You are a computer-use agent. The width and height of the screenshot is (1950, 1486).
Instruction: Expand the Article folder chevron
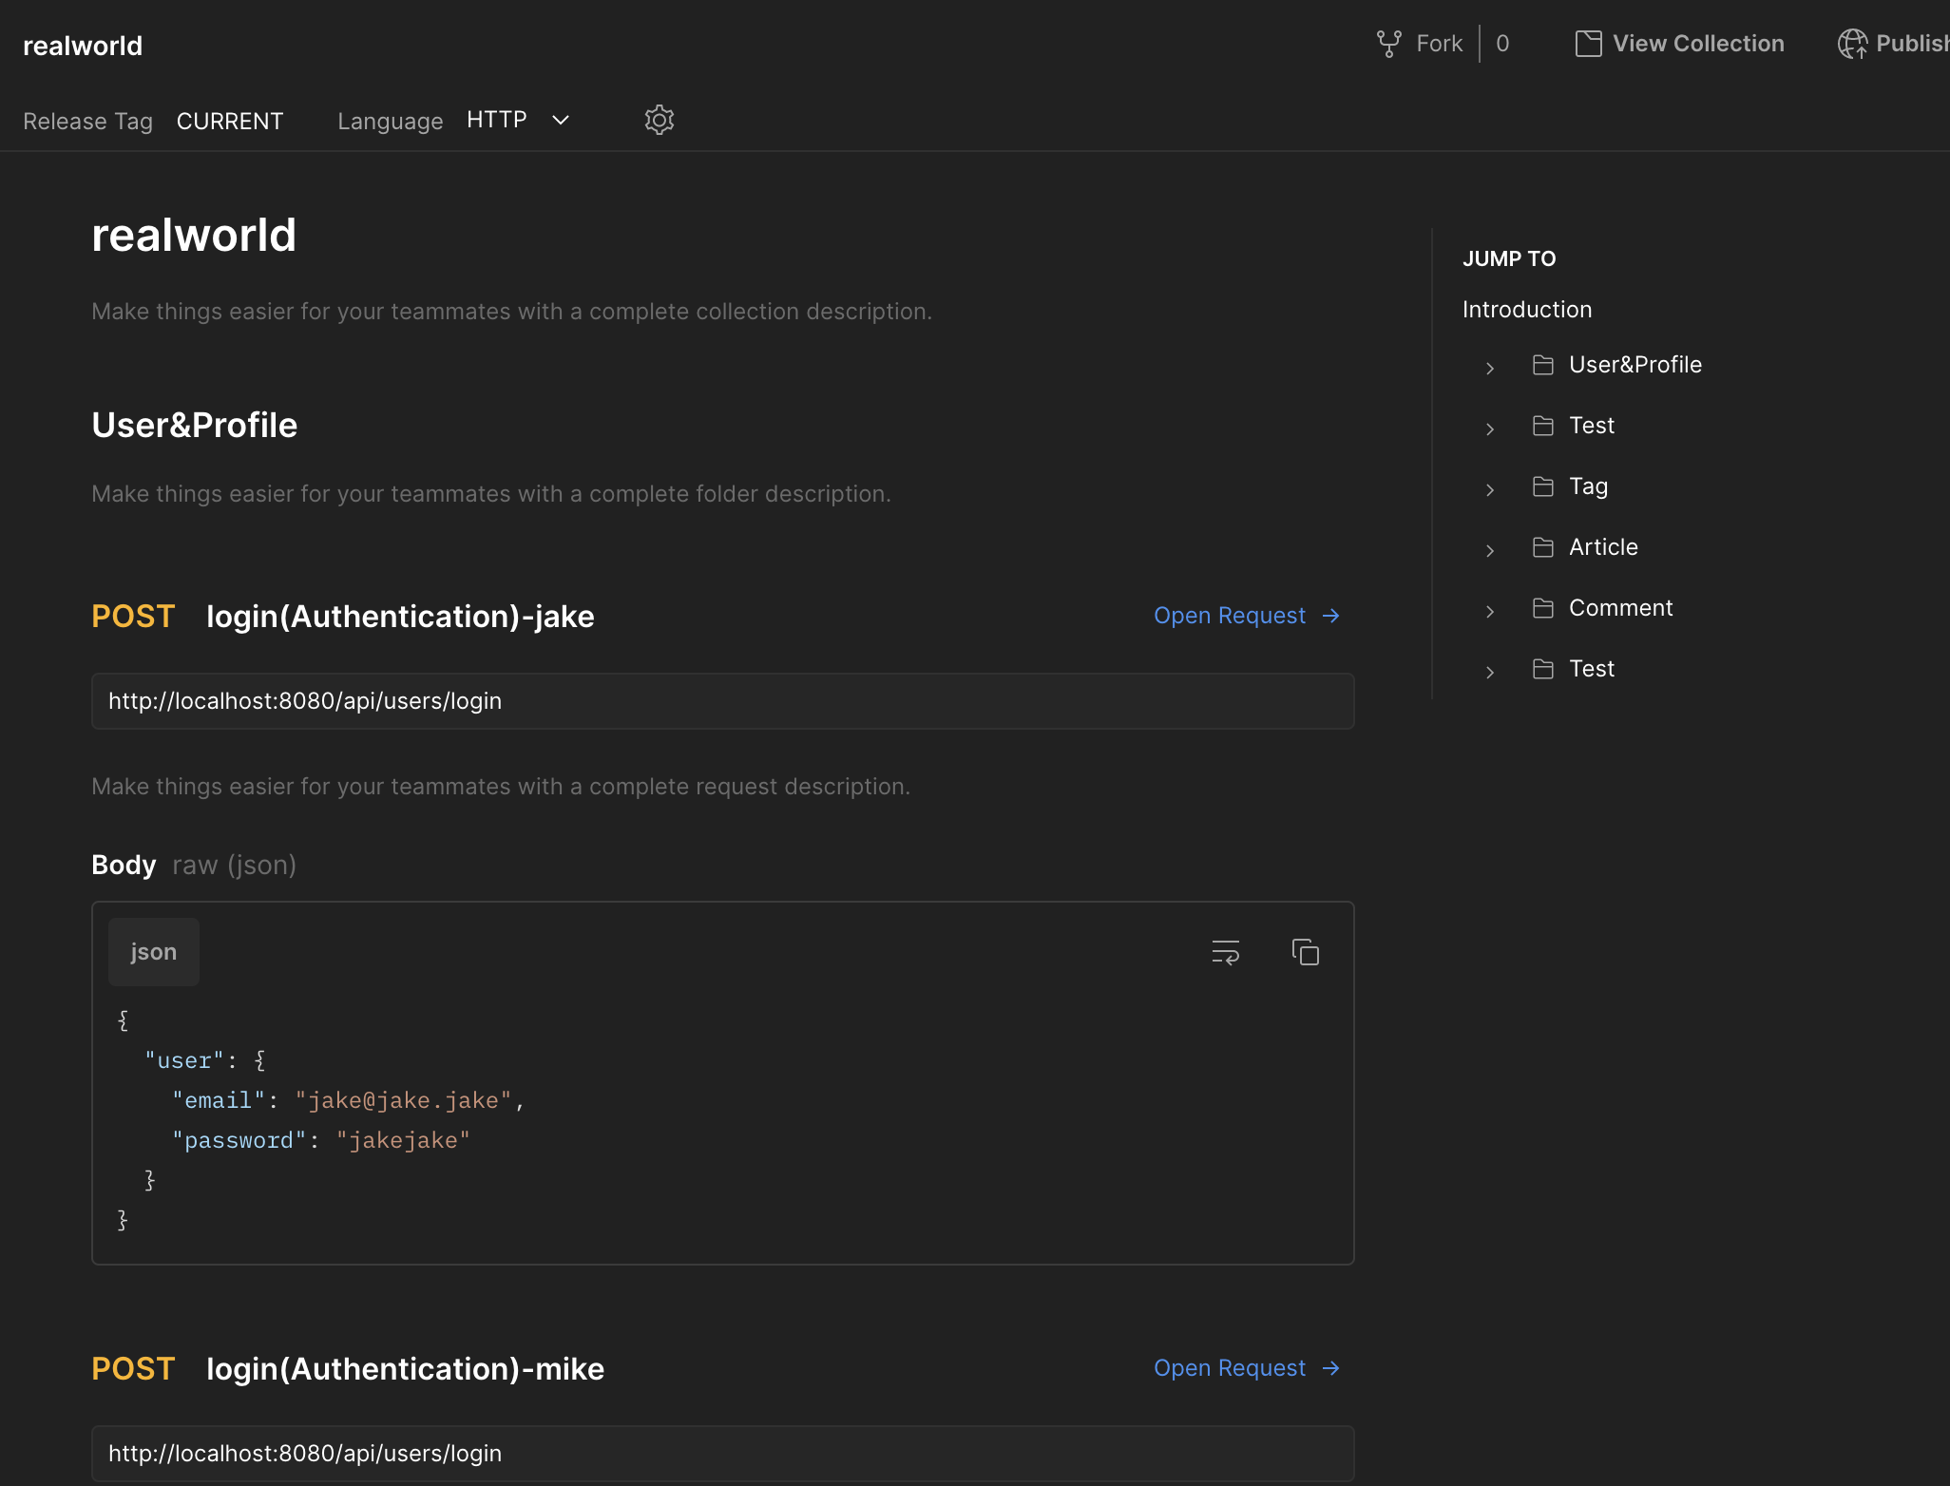pyautogui.click(x=1490, y=550)
